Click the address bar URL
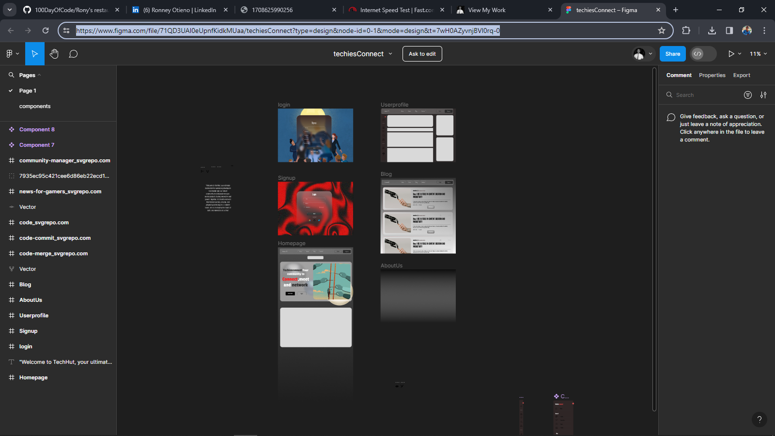775x436 pixels. pos(288,31)
